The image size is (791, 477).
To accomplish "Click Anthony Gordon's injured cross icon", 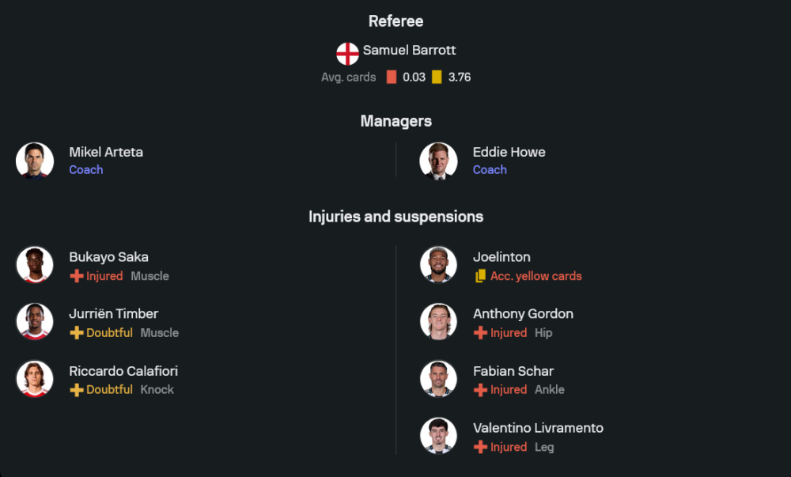I will tap(480, 333).
